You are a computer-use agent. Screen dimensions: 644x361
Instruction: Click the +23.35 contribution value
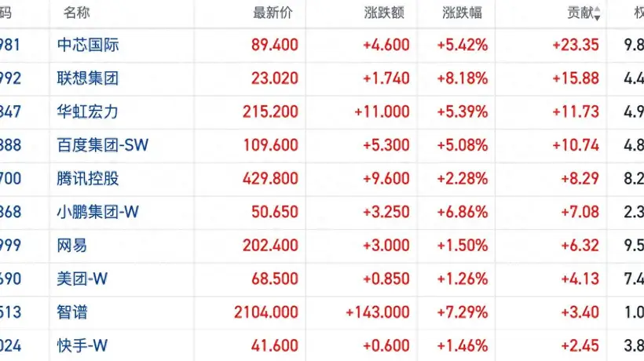[576, 45]
